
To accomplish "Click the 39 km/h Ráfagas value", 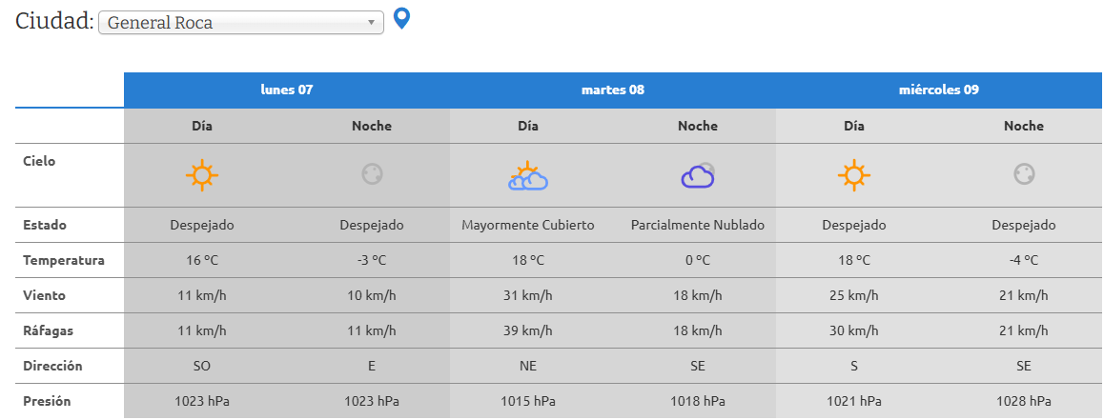I will pos(528,331).
